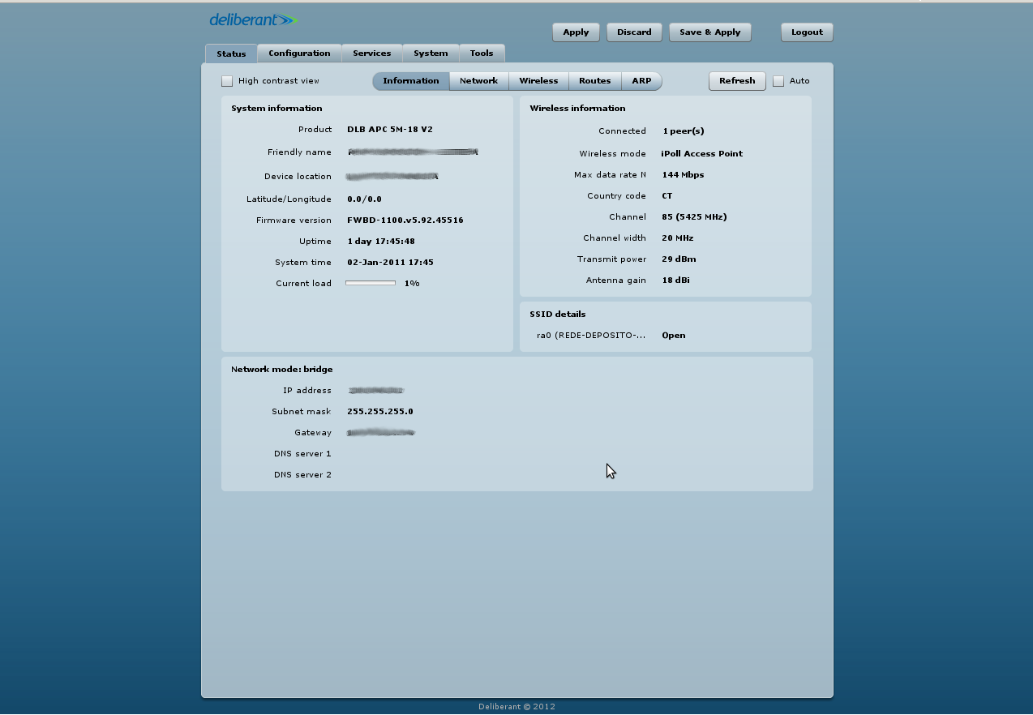Click the Current load progress bar
This screenshot has width=1033, height=715.
tap(371, 284)
